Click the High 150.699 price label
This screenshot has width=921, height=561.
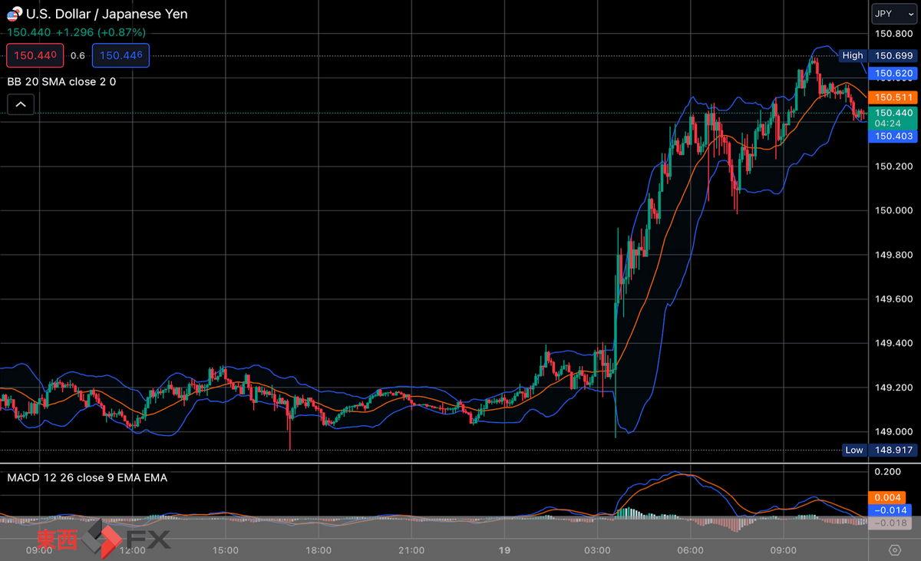coord(879,55)
